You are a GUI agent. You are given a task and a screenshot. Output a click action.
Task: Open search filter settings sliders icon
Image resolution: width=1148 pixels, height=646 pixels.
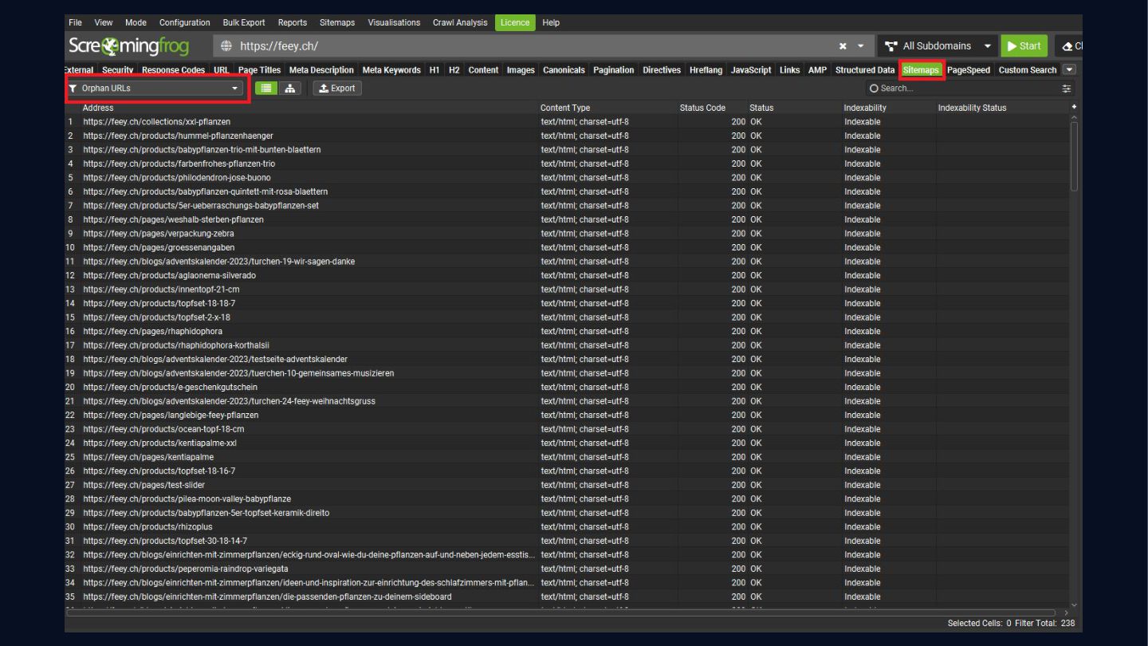point(1067,89)
